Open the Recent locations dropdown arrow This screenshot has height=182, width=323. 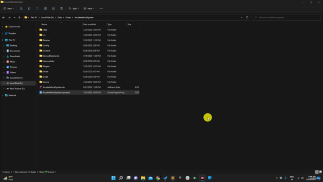15,18
